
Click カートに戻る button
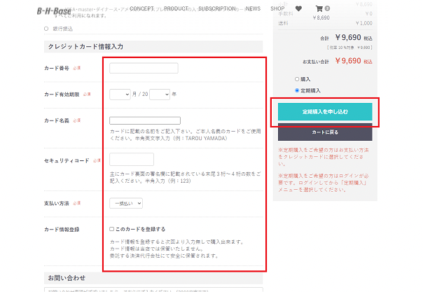[325, 132]
